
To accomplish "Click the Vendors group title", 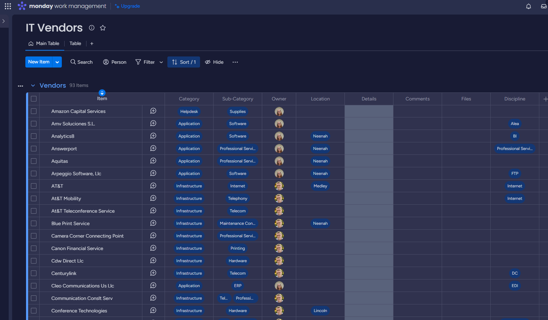I will pyautogui.click(x=53, y=86).
